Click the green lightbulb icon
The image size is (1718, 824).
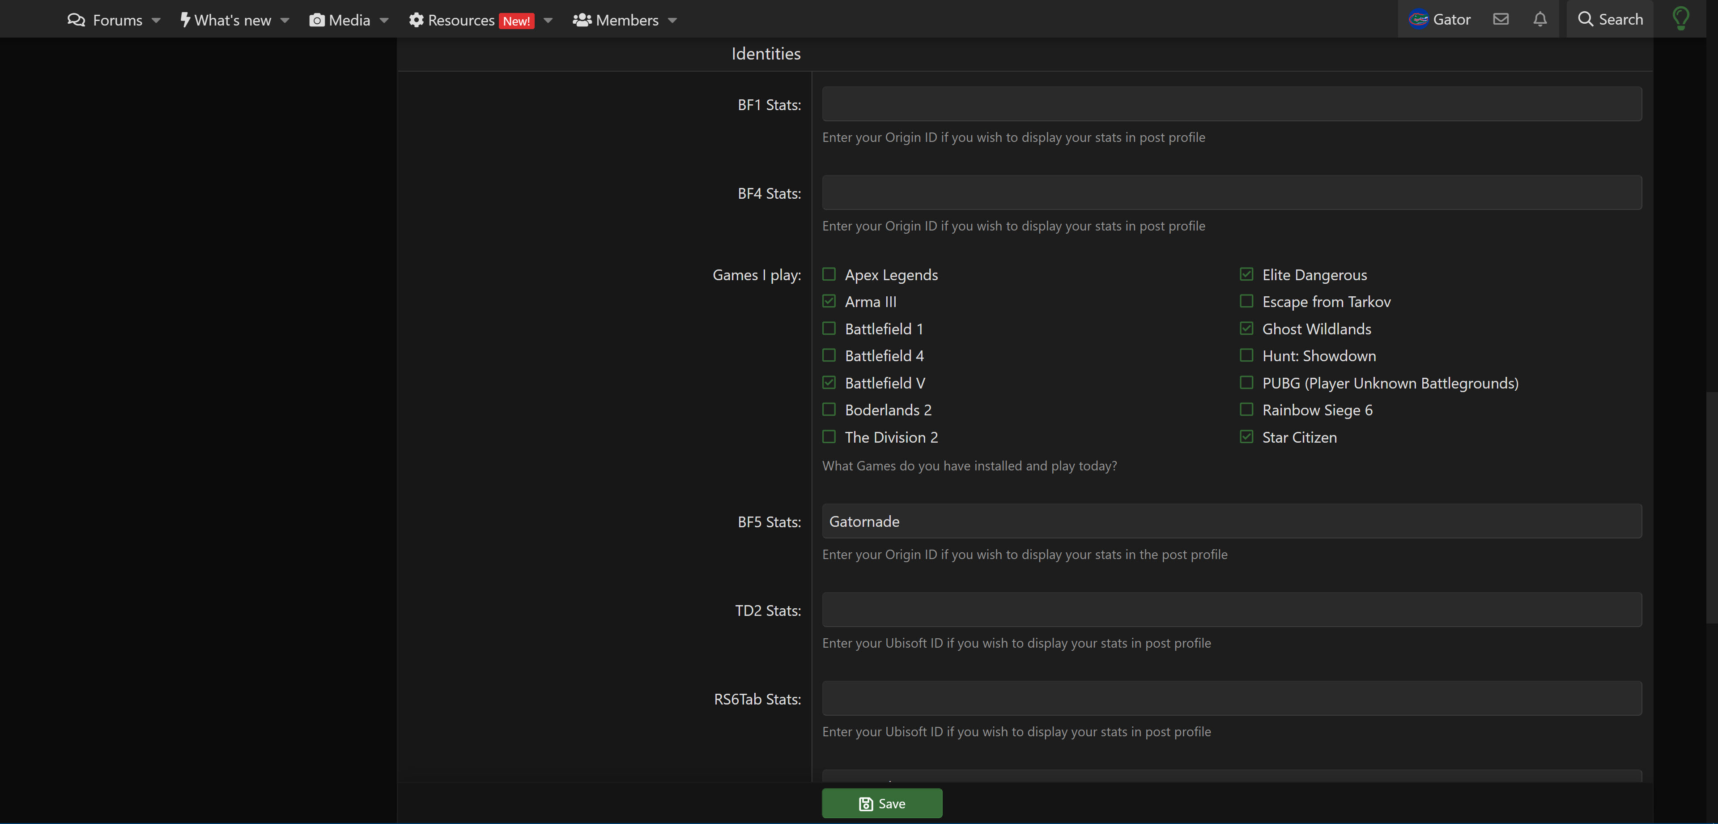pos(1681,19)
